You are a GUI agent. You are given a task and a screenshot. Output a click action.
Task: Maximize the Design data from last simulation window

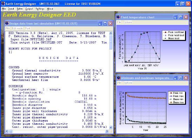tap(105, 23)
